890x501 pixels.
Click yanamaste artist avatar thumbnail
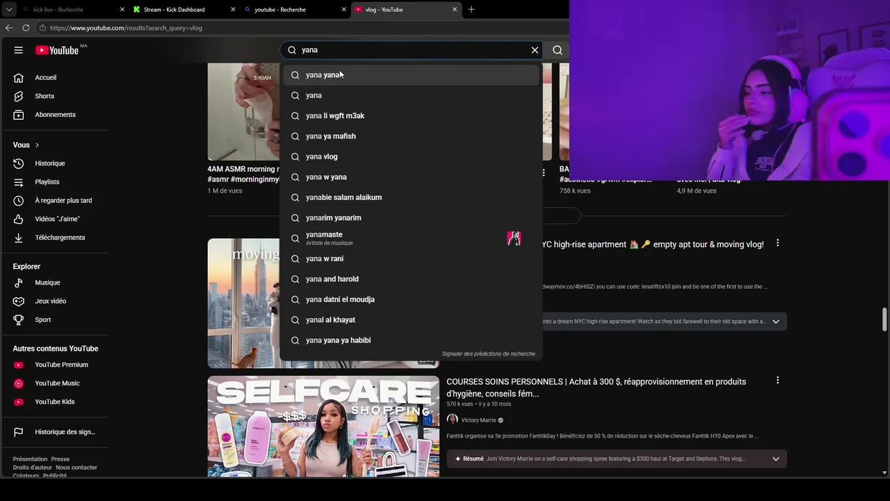[x=514, y=238]
